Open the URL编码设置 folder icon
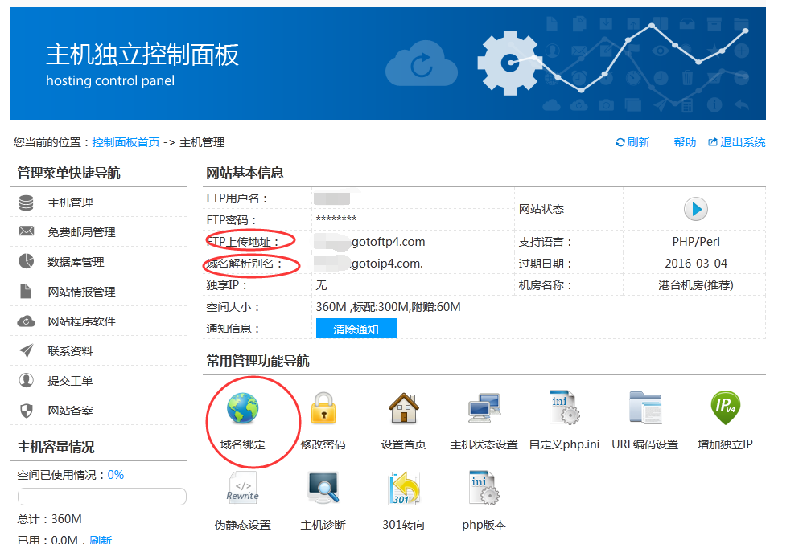This screenshot has width=807, height=544. coord(644,408)
